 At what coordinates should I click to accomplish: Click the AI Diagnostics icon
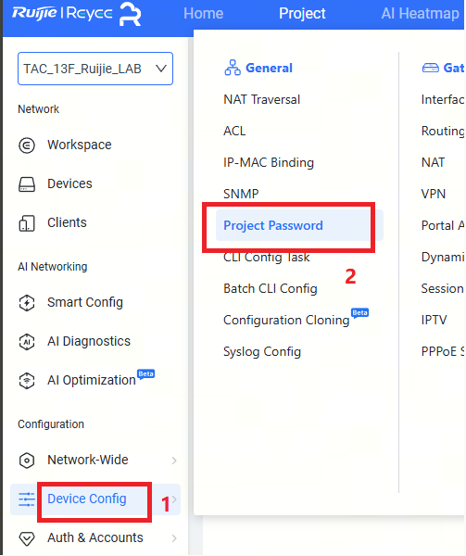[27, 342]
